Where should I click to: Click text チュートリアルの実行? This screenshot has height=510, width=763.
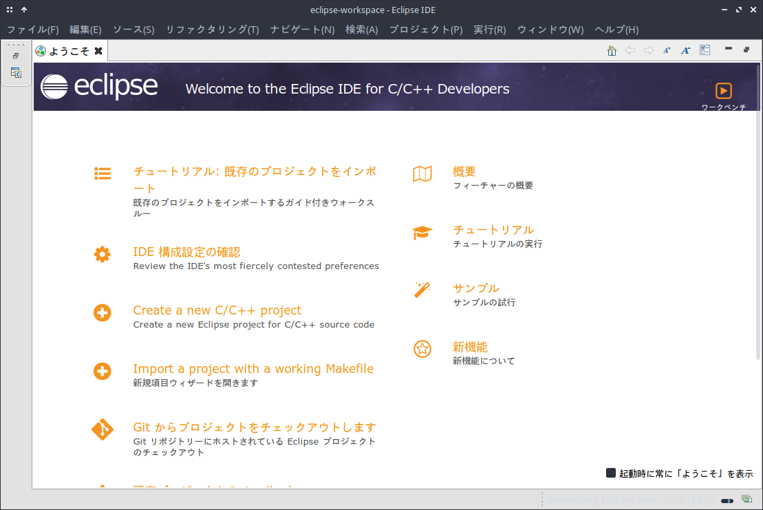coord(497,244)
